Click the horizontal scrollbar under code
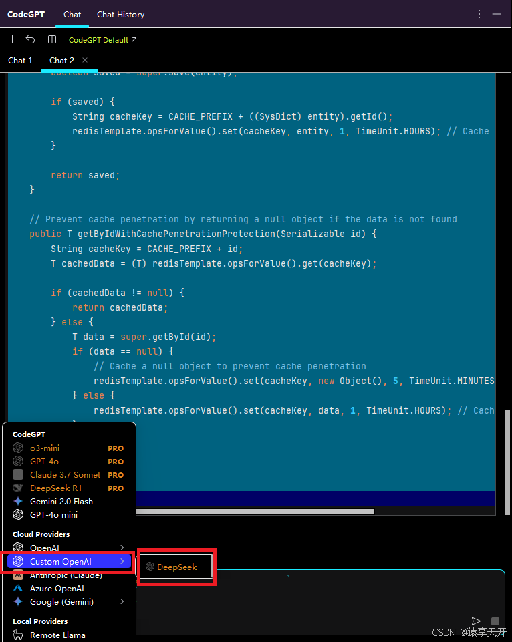The height and width of the screenshot is (642, 512). pos(254,512)
